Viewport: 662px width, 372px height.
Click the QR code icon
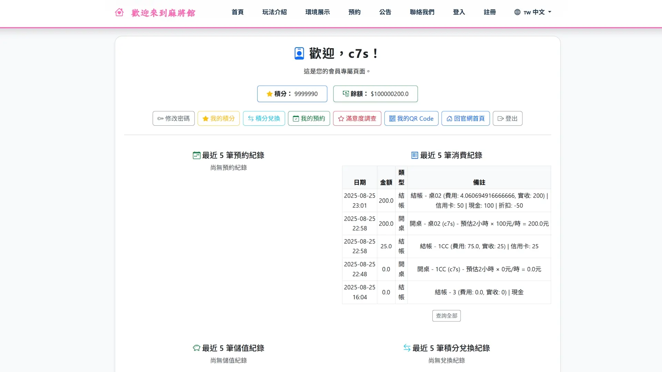coord(392,118)
